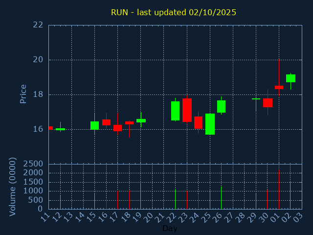Click the red candlestick for day 24
313x235 pixels.
point(198,122)
